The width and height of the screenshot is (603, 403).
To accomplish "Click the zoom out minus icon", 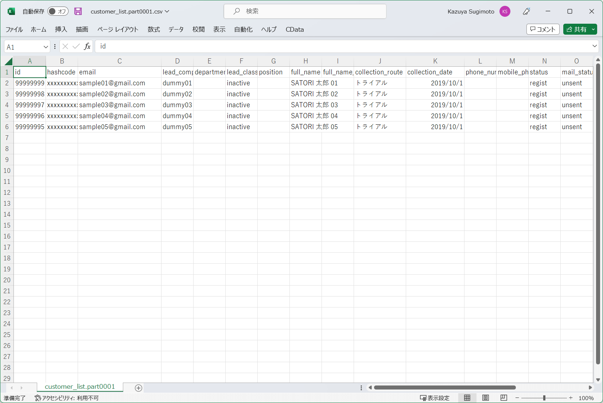I will point(517,398).
